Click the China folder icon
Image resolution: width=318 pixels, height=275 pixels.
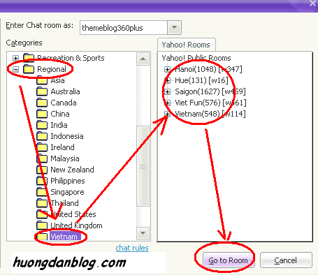click(x=42, y=114)
